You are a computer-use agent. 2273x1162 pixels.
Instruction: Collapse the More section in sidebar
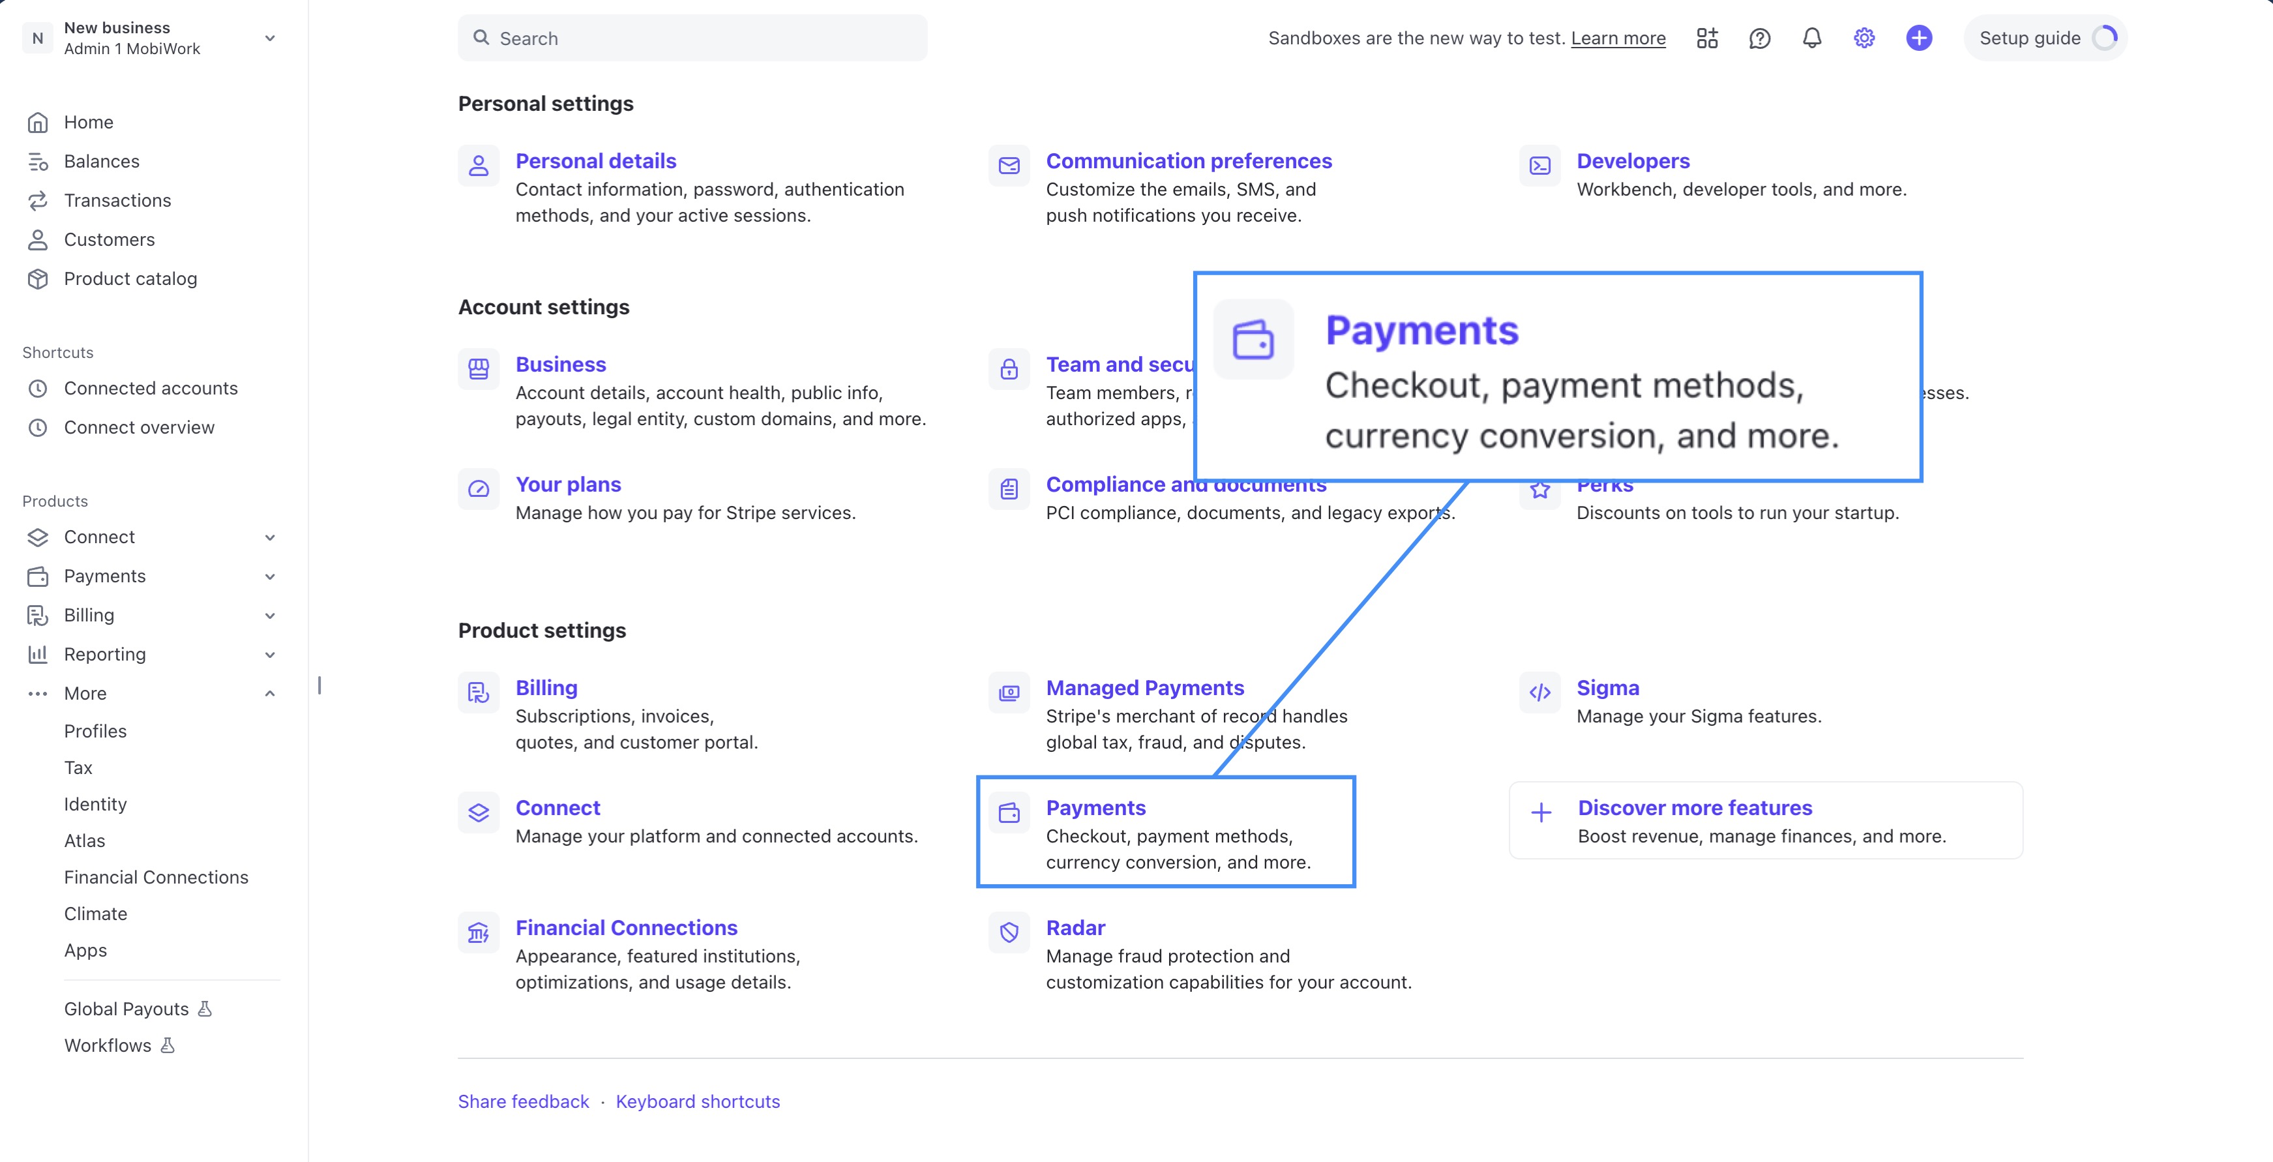point(270,694)
